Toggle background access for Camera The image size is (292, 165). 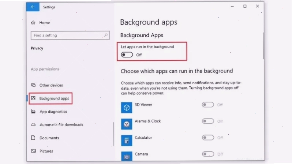208,154
